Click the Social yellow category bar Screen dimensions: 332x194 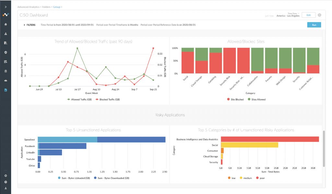[x=249, y=145]
